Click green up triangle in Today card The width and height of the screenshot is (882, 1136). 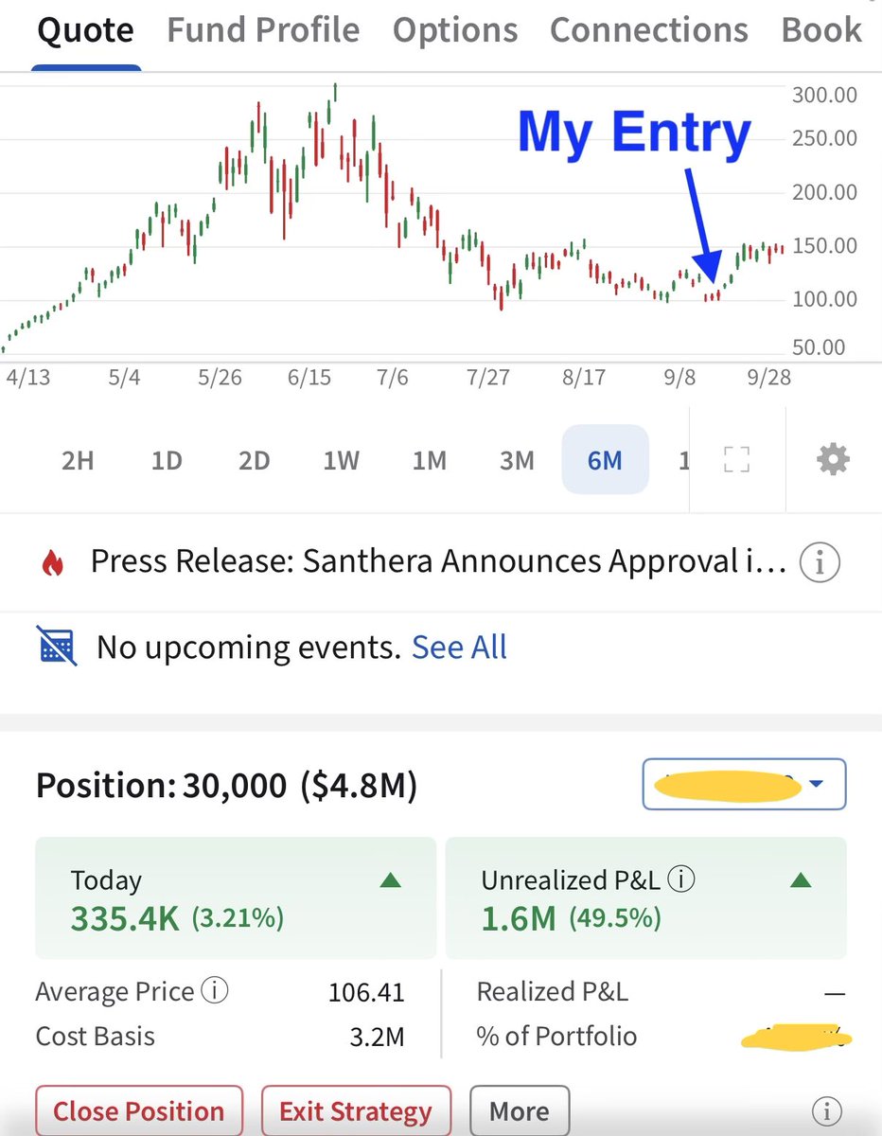[x=390, y=880]
